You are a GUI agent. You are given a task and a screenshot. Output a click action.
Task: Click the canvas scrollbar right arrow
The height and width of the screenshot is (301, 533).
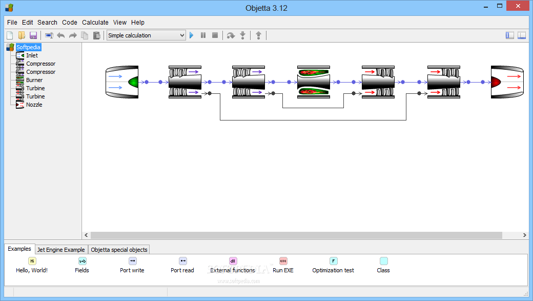[524, 235]
